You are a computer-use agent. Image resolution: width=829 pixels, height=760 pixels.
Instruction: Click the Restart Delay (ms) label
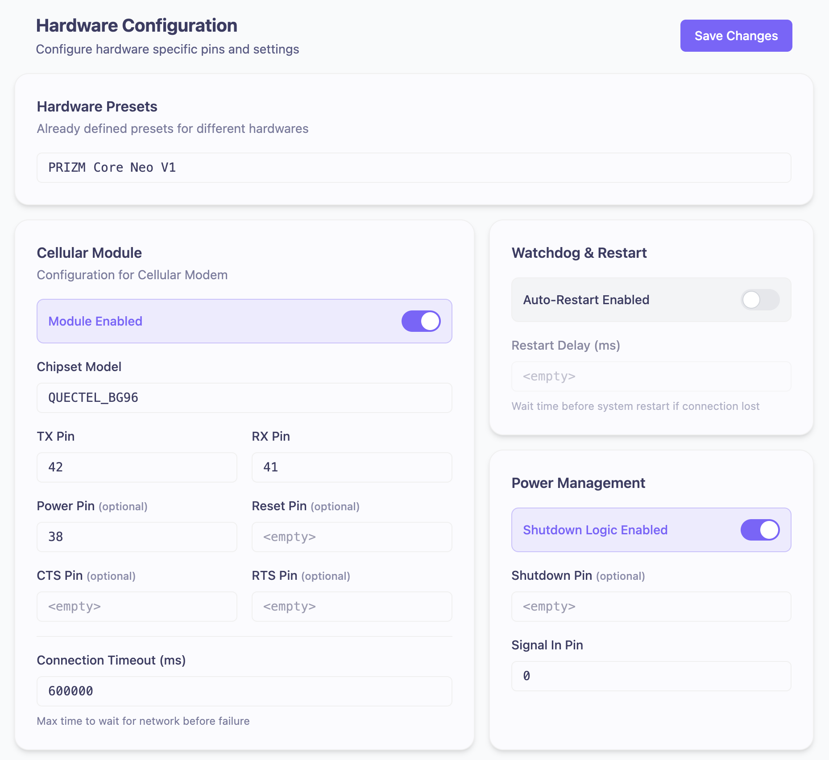(566, 345)
